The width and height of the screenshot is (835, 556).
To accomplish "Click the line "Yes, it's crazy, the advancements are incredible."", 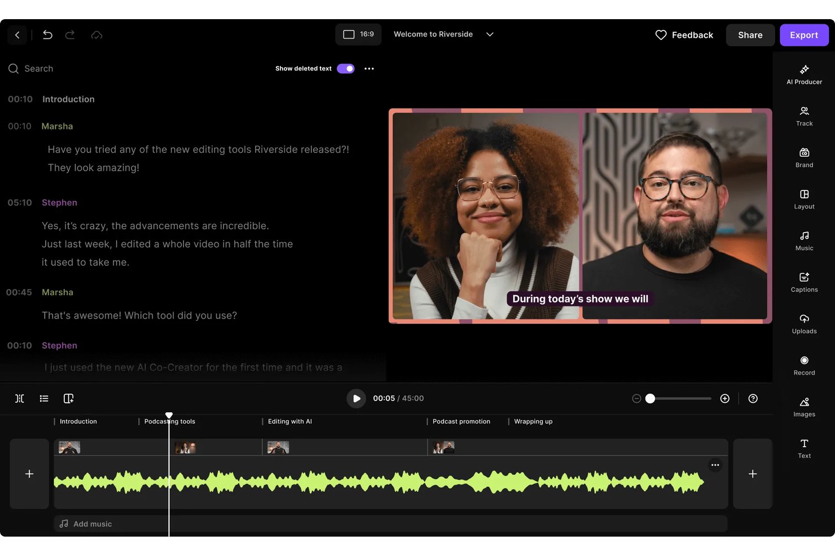I will 155,226.
